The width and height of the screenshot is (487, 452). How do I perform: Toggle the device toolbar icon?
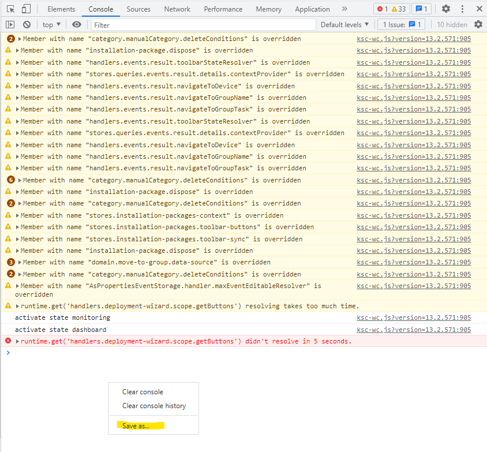tap(27, 9)
